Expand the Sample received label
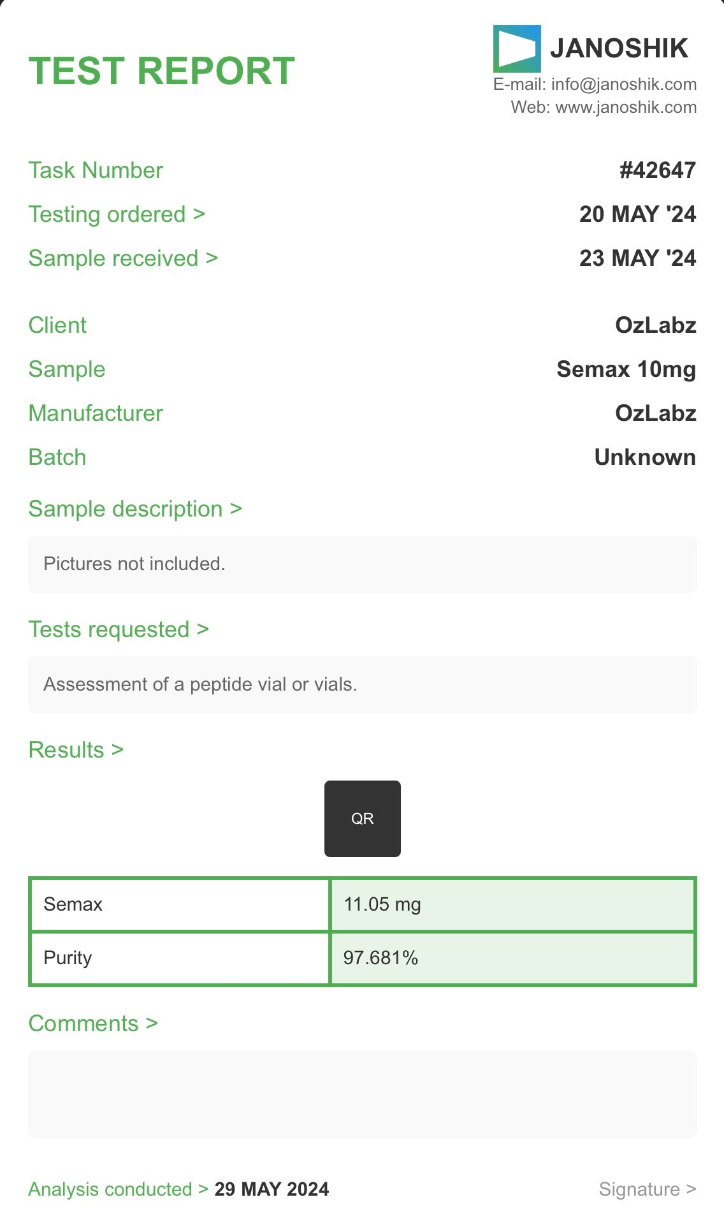The width and height of the screenshot is (724, 1218). coord(123,258)
